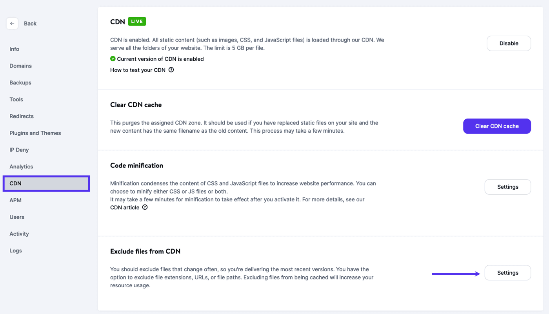The width and height of the screenshot is (549, 314).
Task: Open the IP Deny section
Action: pos(19,150)
